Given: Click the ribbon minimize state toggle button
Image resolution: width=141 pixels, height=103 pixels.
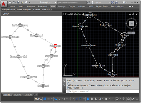Looking at the screenshot, I should [130, 6].
